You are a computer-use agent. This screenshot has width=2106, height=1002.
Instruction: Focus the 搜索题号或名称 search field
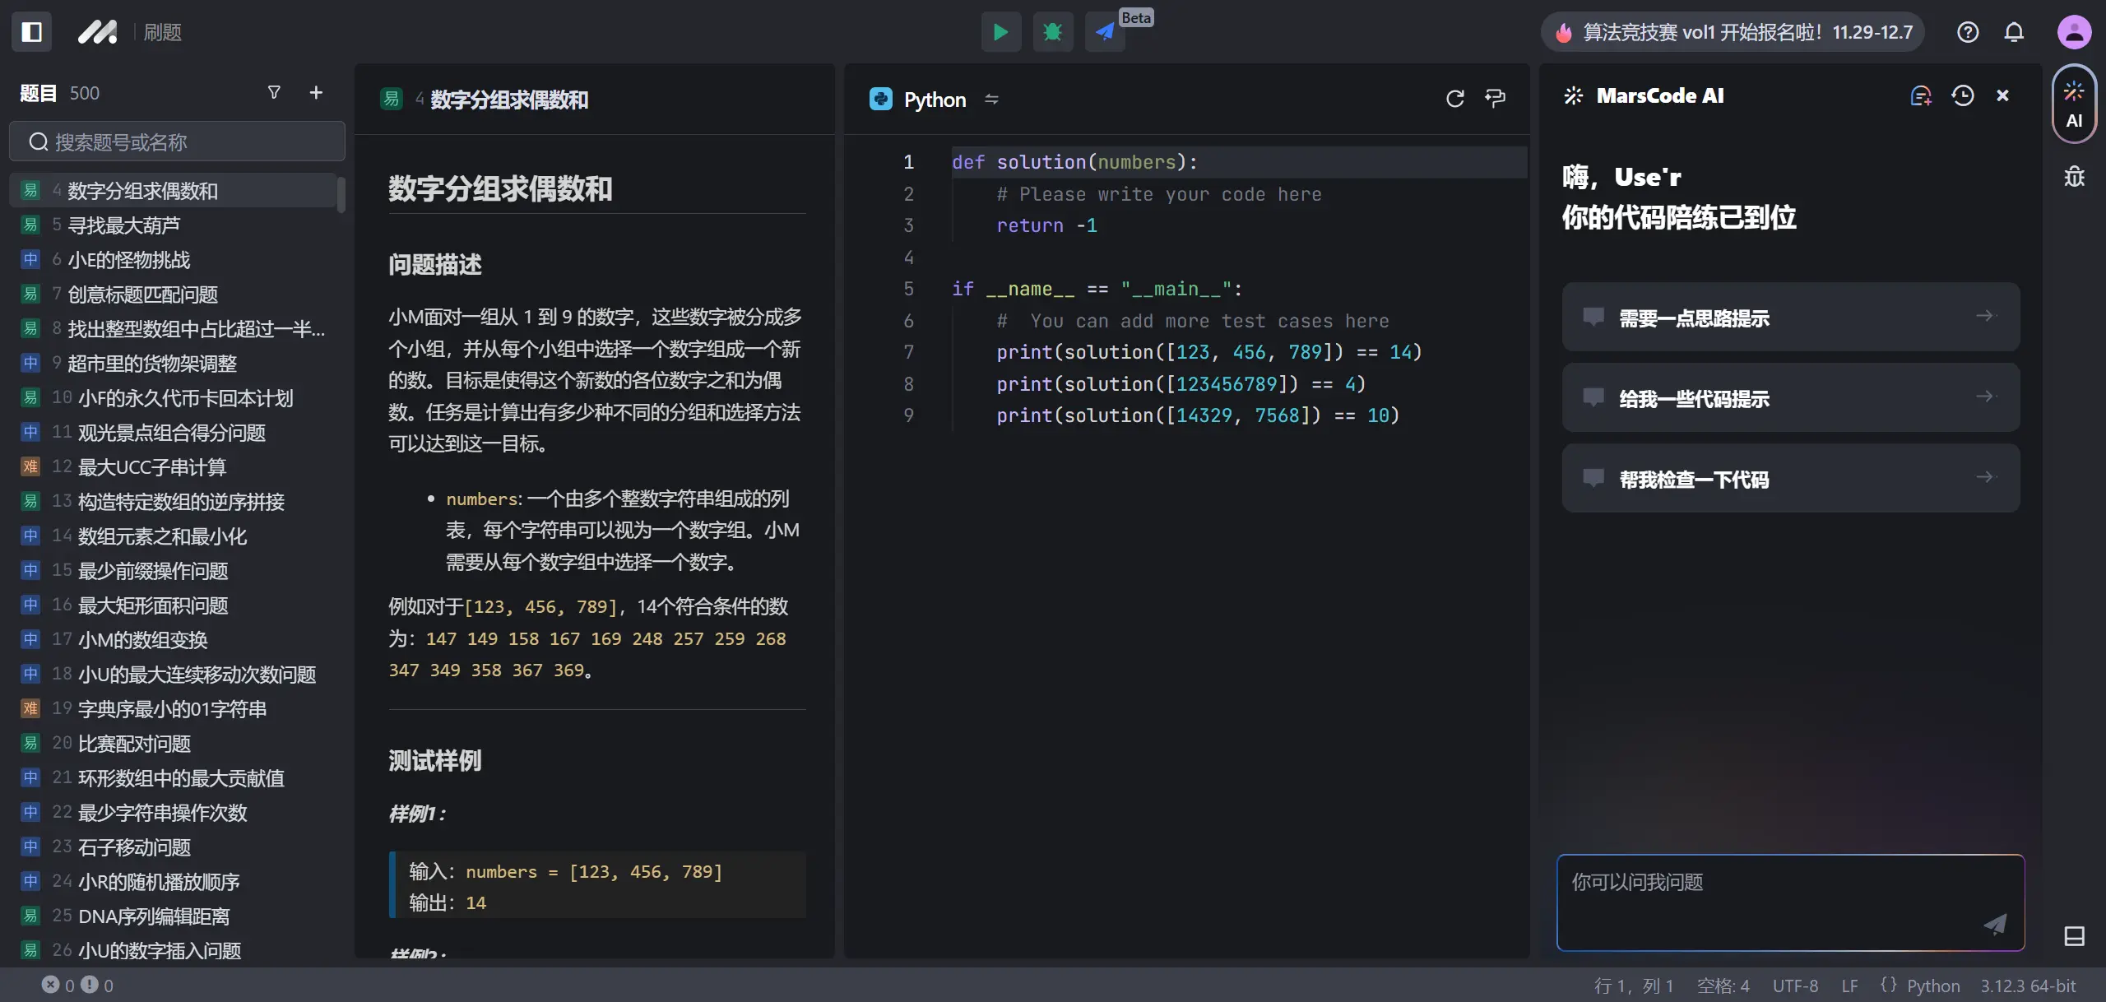pos(177,141)
